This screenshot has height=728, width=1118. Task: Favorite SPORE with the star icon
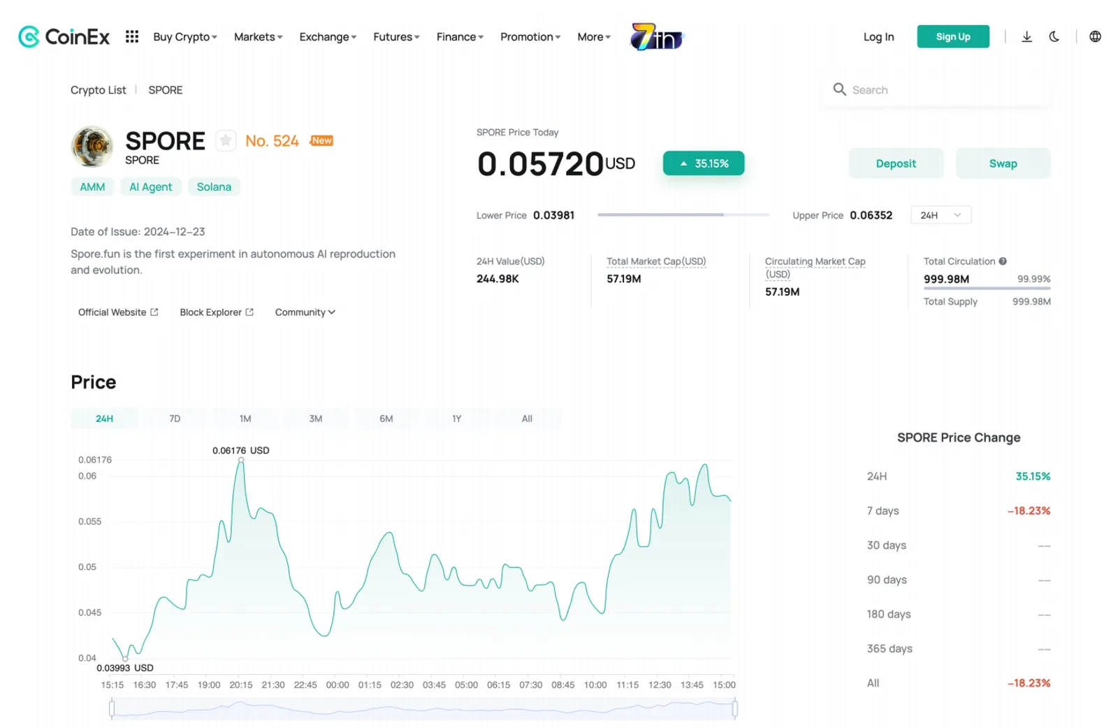point(225,140)
